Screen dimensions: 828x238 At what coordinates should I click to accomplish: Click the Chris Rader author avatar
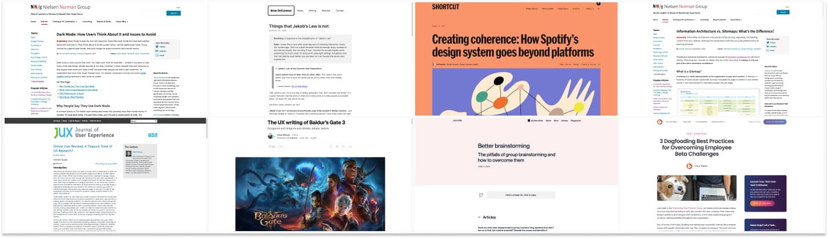[689, 166]
